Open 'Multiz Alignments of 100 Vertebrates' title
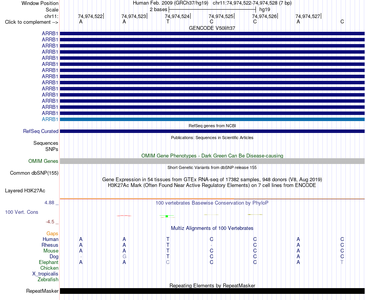This screenshot has height=300, width=365. click(x=212, y=228)
